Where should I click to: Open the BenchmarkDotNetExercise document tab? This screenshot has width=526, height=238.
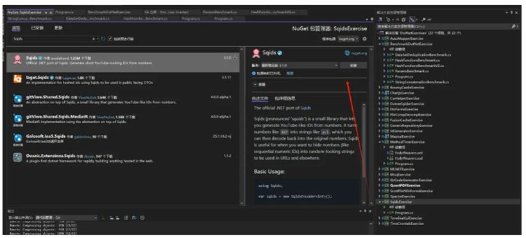pos(109,12)
